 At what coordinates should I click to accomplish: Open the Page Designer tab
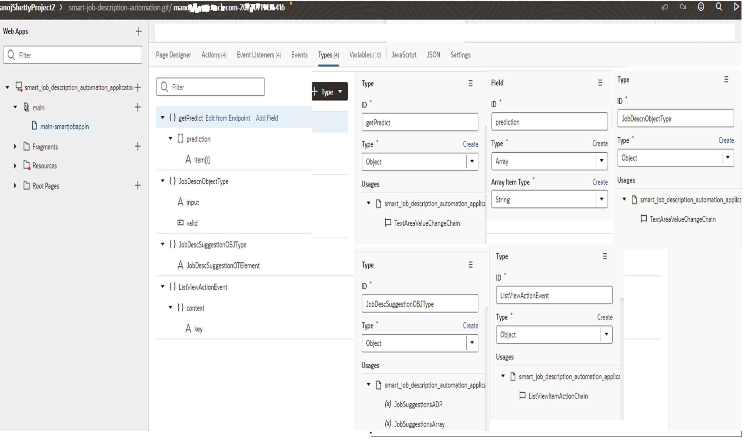[173, 55]
